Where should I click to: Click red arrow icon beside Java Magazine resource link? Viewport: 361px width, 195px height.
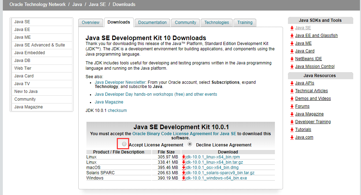coord(292,114)
